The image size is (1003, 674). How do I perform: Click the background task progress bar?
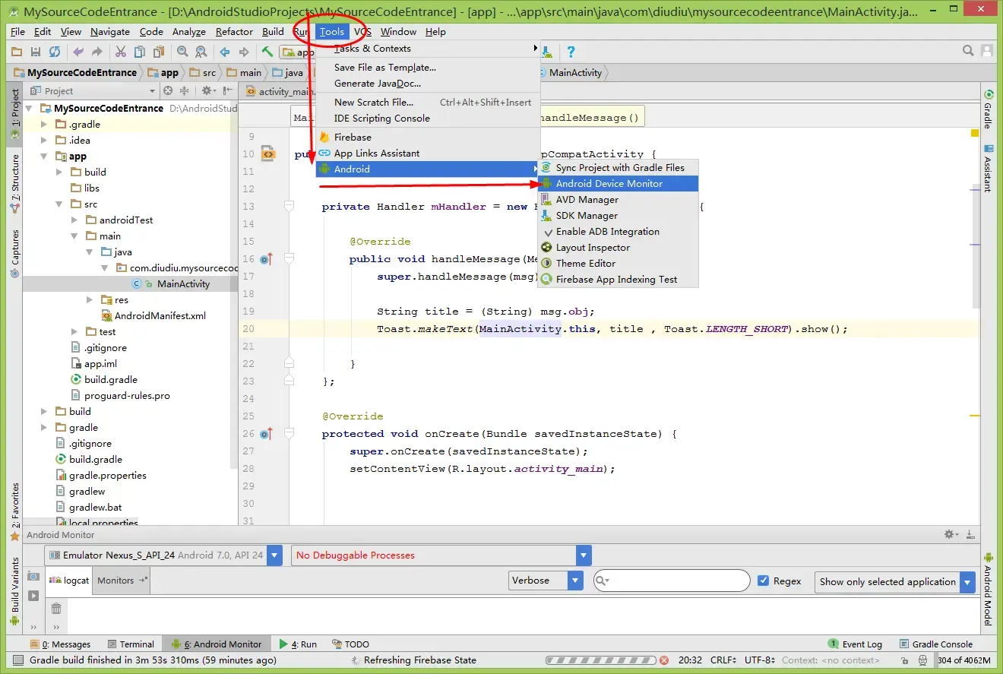click(x=600, y=660)
